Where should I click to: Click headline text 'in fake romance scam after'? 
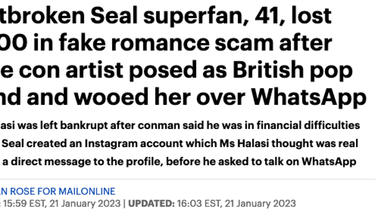(182, 43)
